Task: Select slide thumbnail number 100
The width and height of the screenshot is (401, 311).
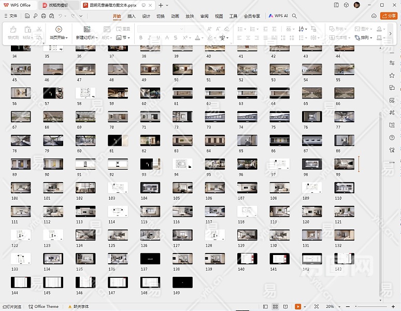Action: click(x=21, y=188)
